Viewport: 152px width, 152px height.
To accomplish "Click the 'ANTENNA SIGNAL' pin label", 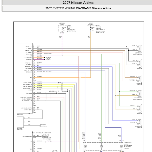I will coord(27,137).
